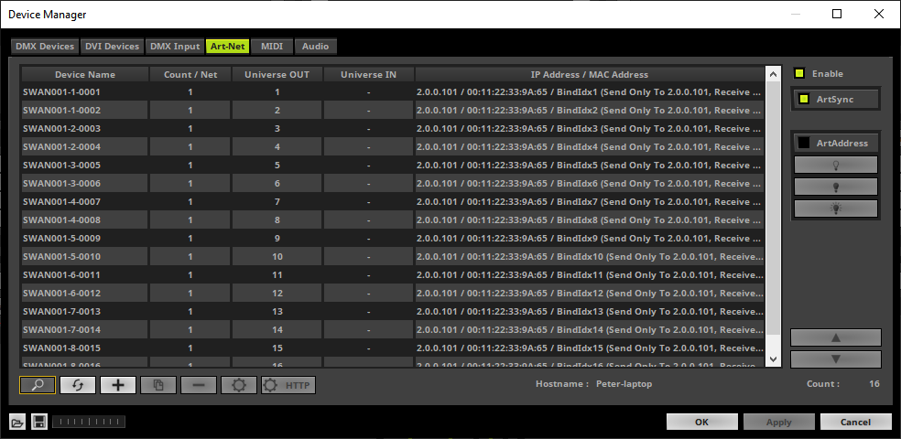Select device SWAN001-2-0004
This screenshot has width=901, height=439.
point(85,147)
